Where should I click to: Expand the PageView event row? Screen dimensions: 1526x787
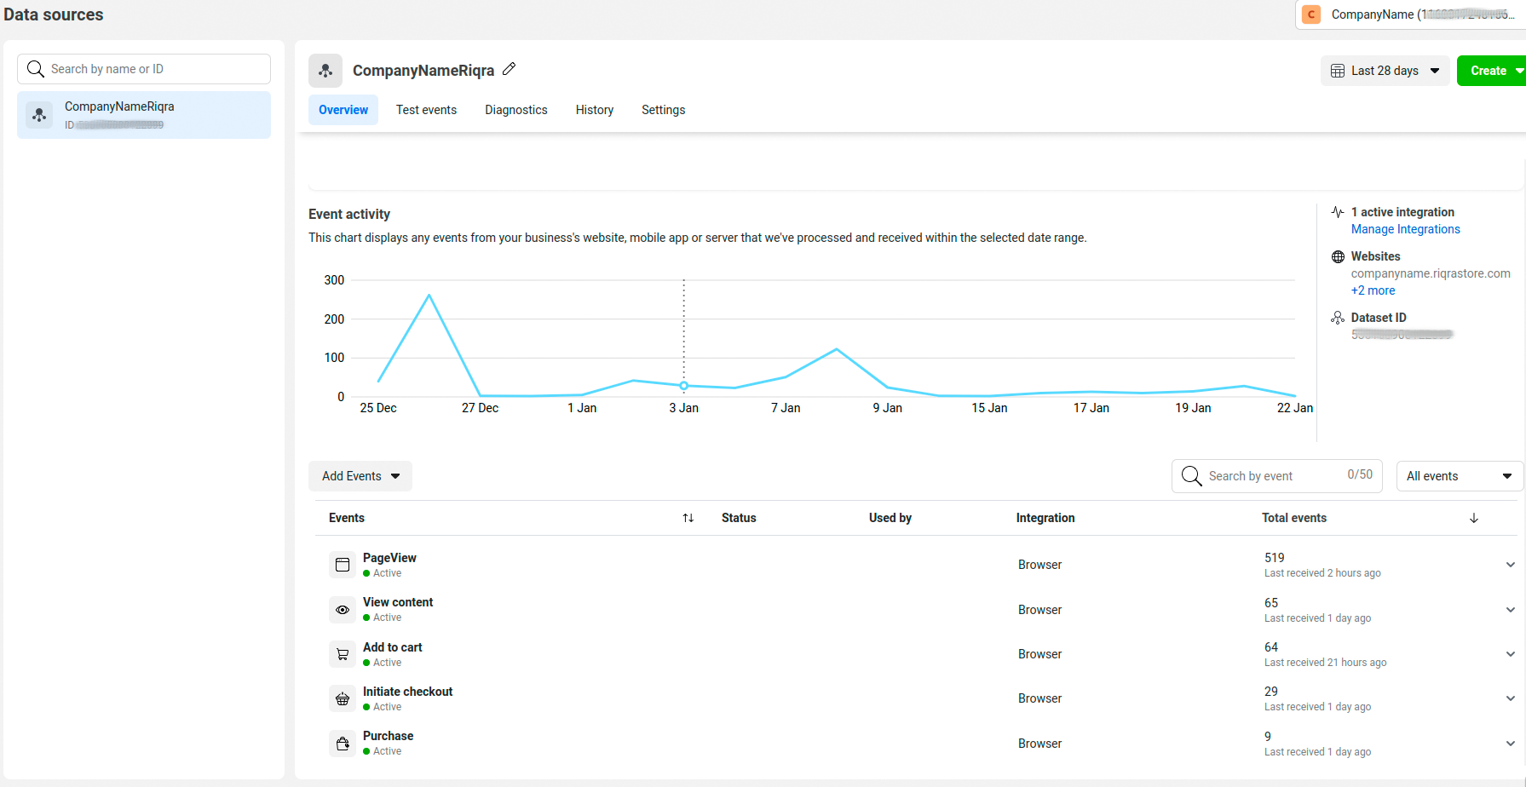pyautogui.click(x=1511, y=565)
